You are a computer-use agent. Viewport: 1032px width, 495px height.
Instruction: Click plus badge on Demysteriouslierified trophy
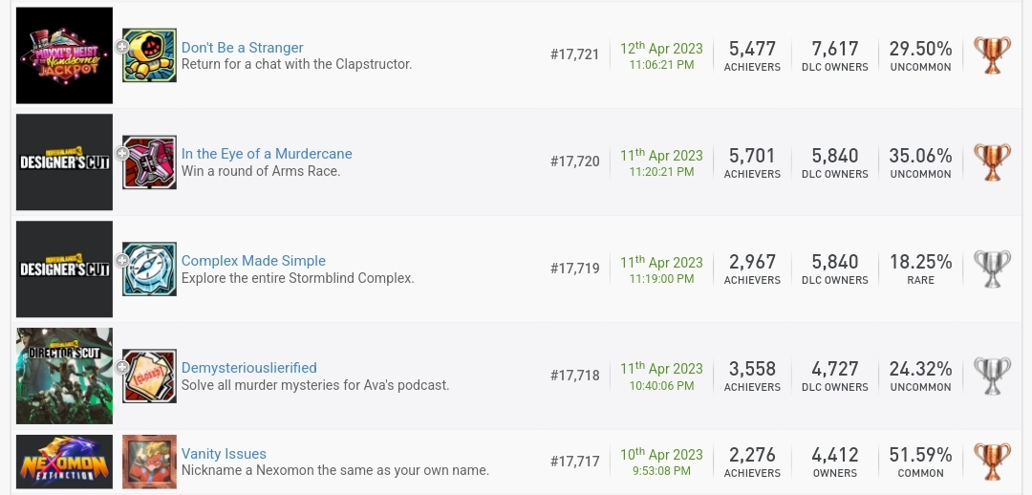122,367
